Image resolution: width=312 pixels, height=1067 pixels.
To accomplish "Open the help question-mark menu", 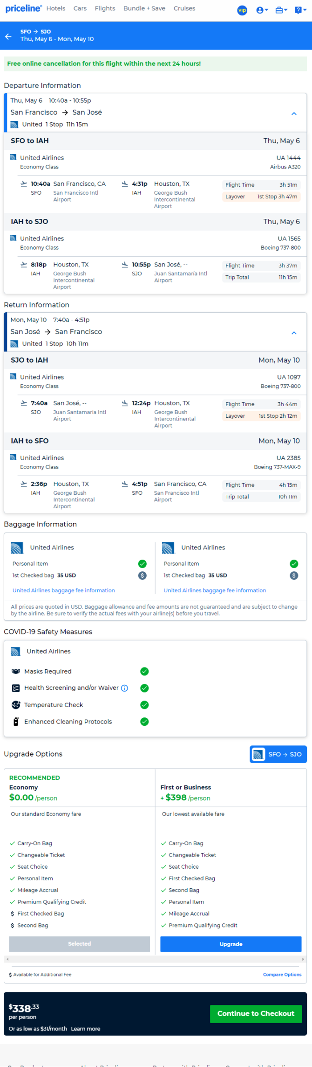I will pyautogui.click(x=300, y=10).
